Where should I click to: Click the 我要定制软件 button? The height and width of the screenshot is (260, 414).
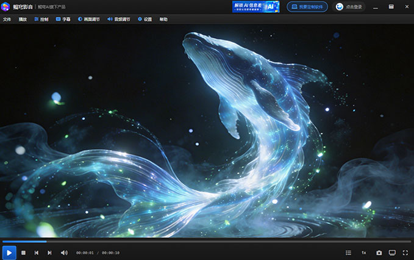point(307,7)
